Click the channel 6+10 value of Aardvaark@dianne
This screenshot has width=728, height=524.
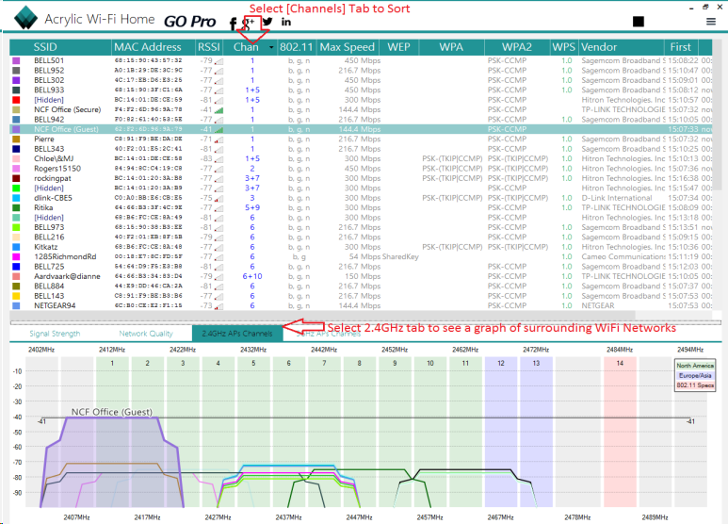tap(252, 276)
